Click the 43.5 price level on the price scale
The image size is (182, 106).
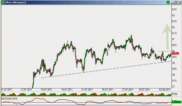pos(174,10)
